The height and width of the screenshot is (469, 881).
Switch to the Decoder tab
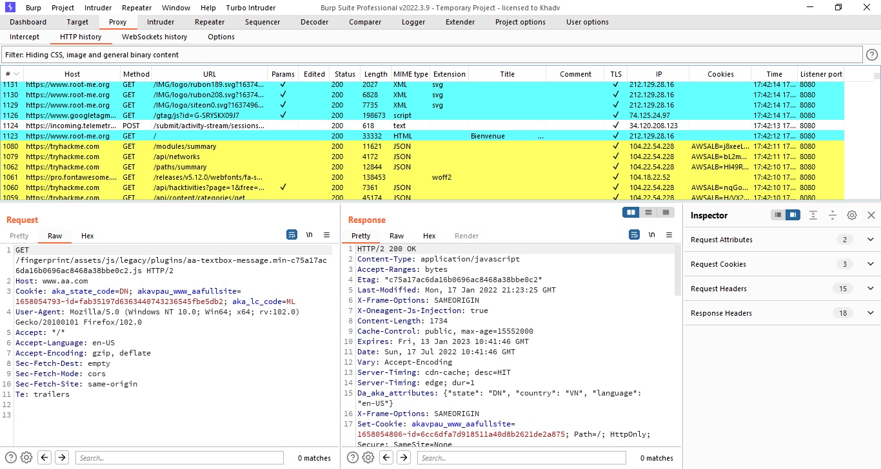click(315, 22)
